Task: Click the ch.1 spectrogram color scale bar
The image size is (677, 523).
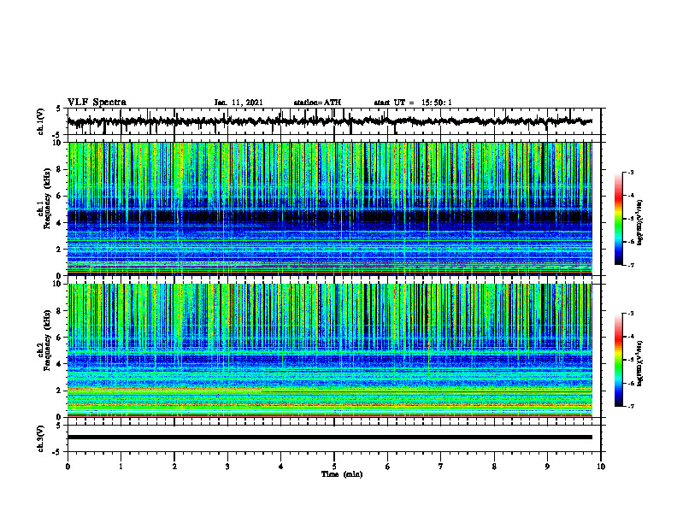Action: [619, 219]
